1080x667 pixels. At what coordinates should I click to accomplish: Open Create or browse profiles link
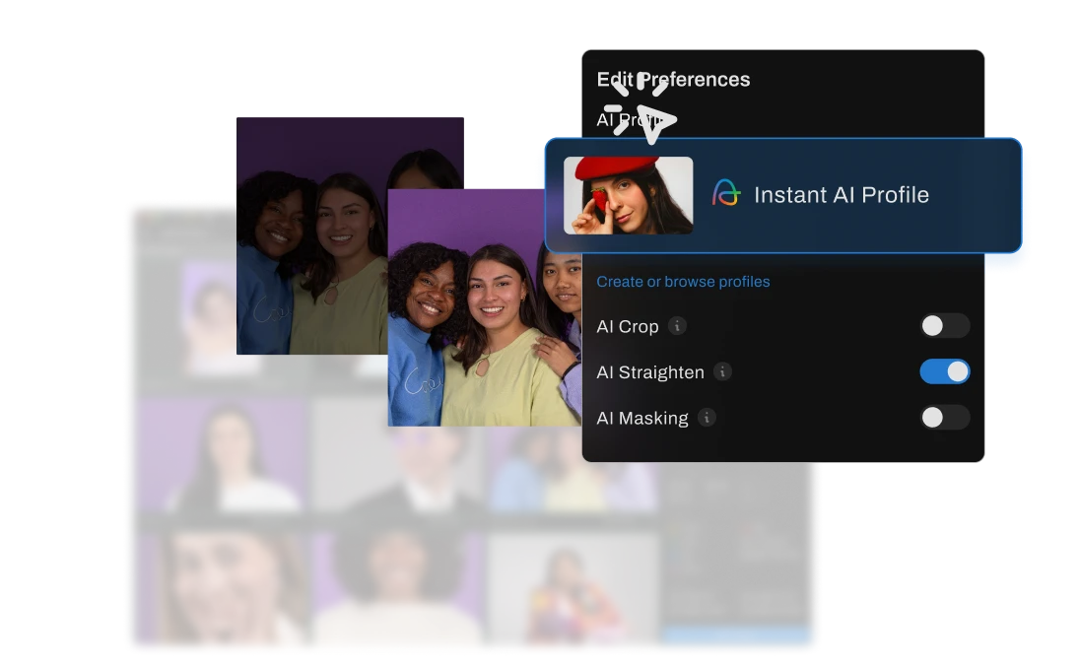(x=683, y=282)
